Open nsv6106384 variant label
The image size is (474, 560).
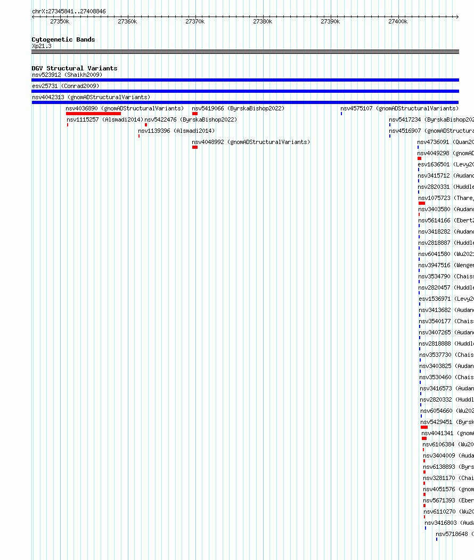coord(448,444)
